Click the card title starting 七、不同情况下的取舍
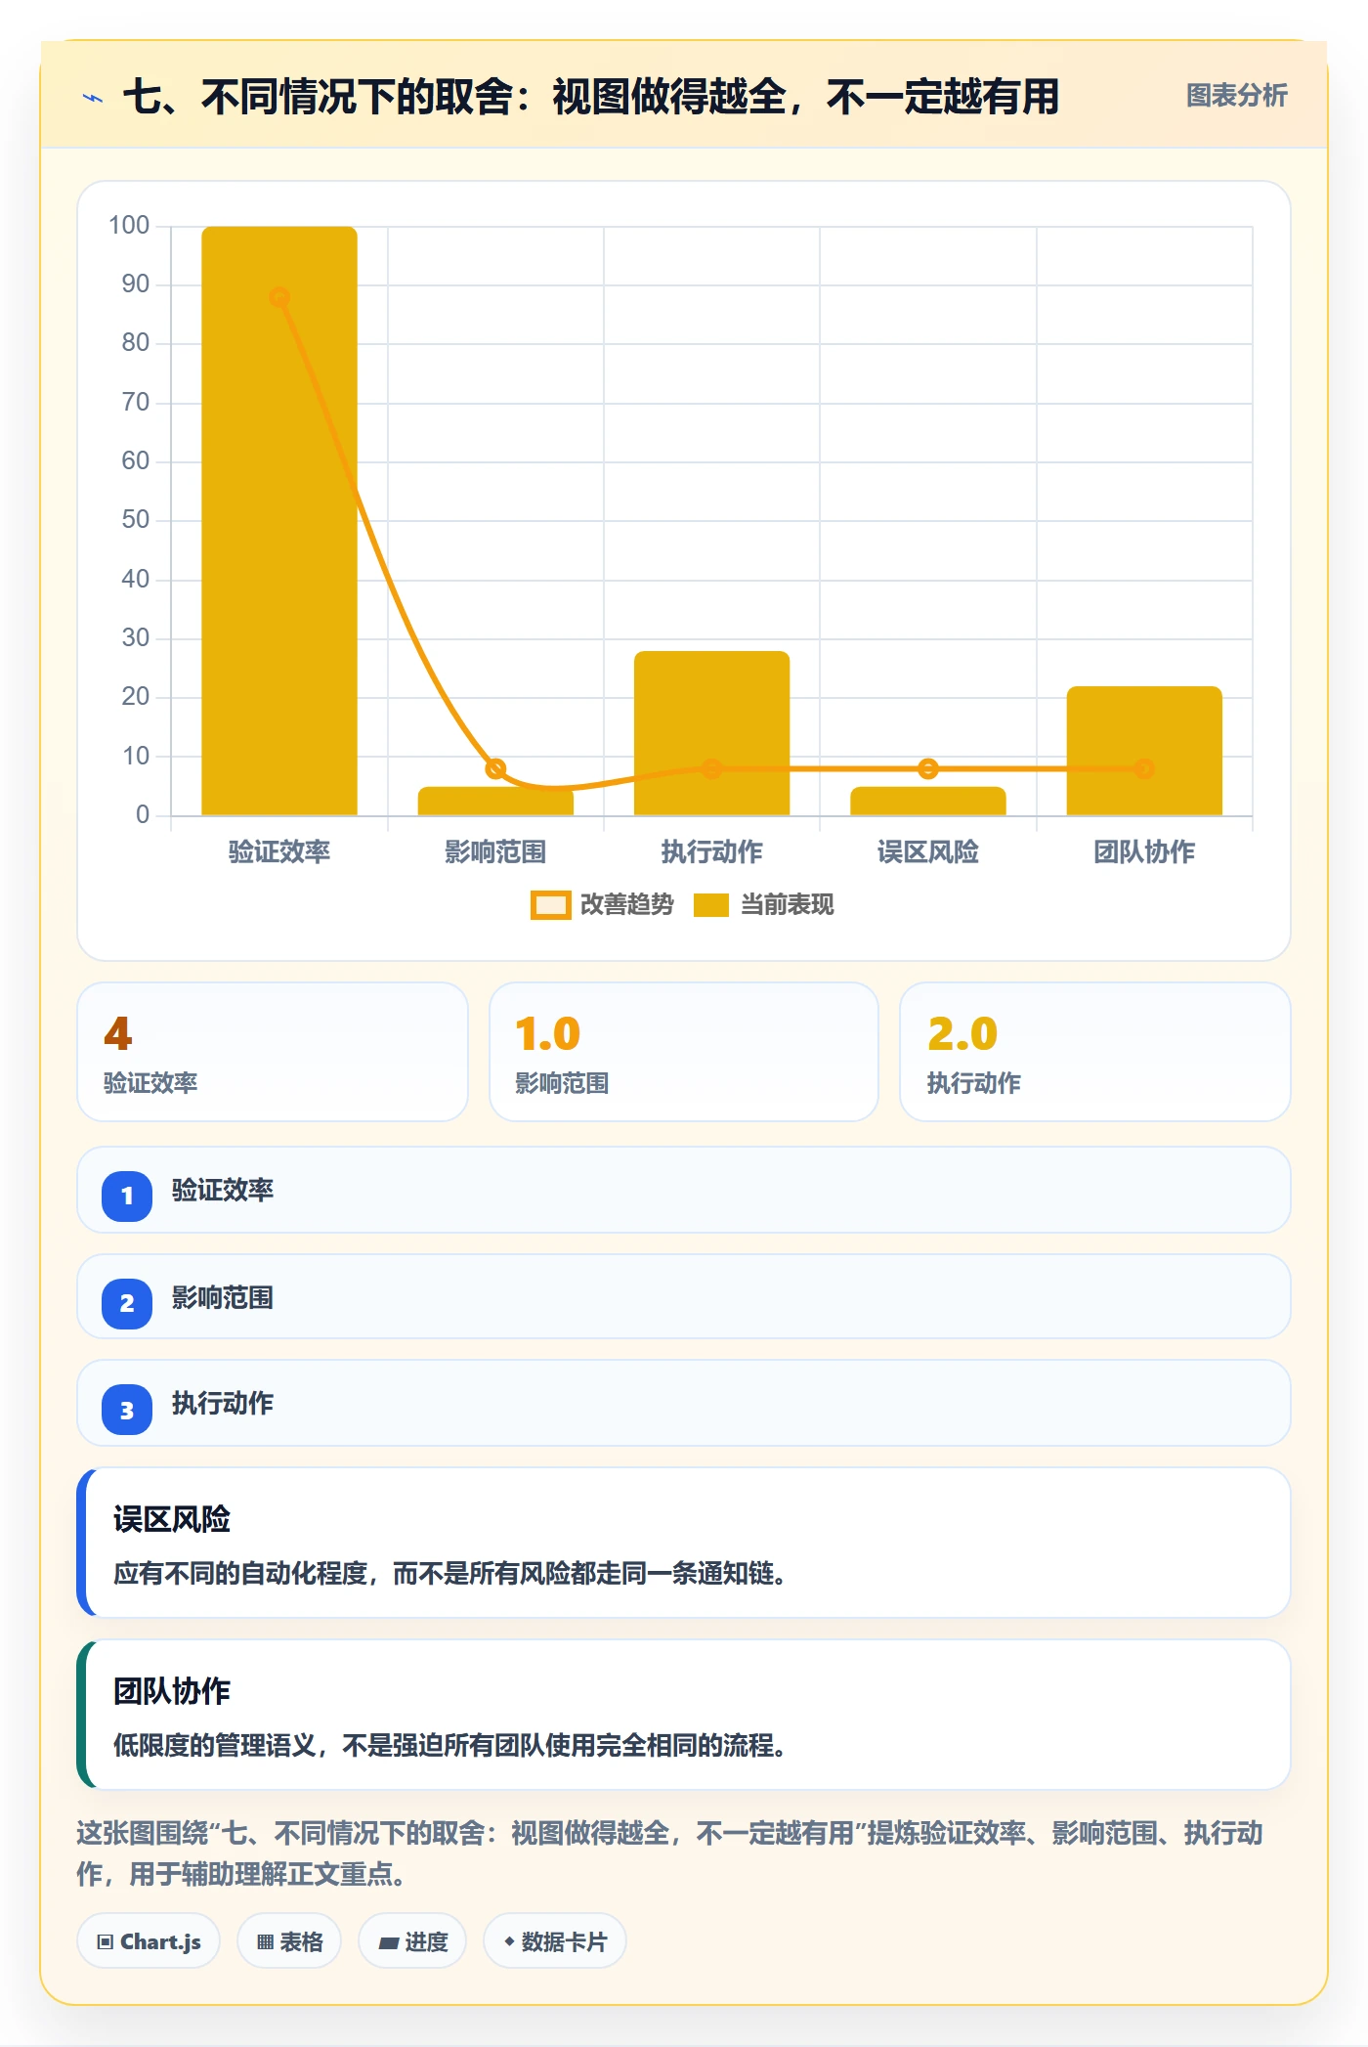Image resolution: width=1368 pixels, height=2047 pixels. 591,97
